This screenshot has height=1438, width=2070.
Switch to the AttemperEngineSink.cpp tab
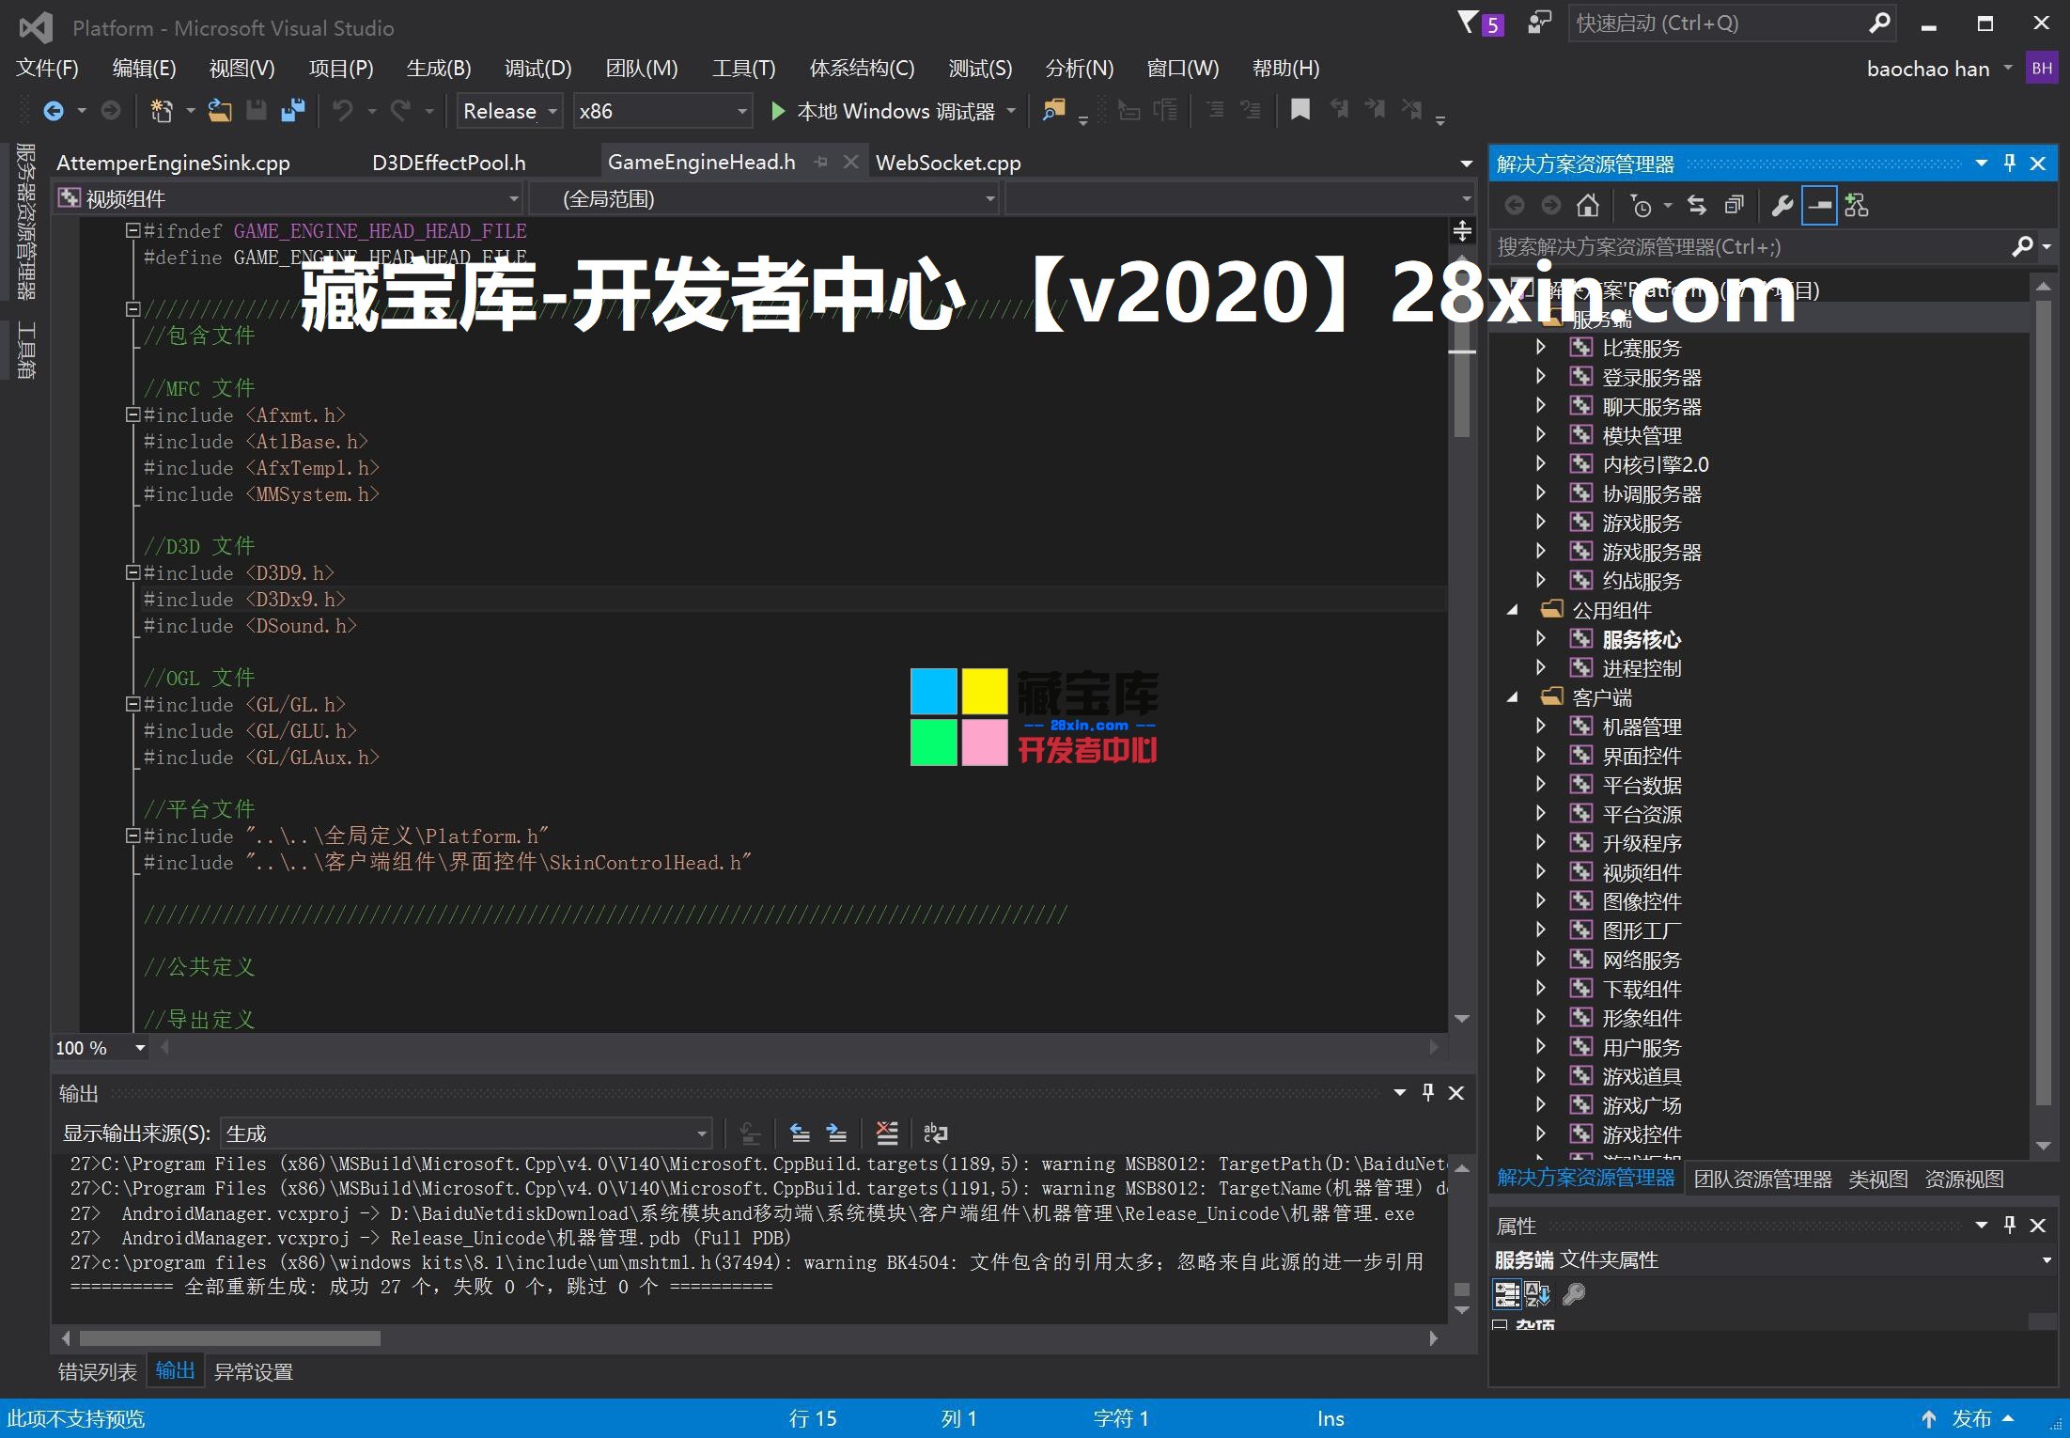click(173, 163)
